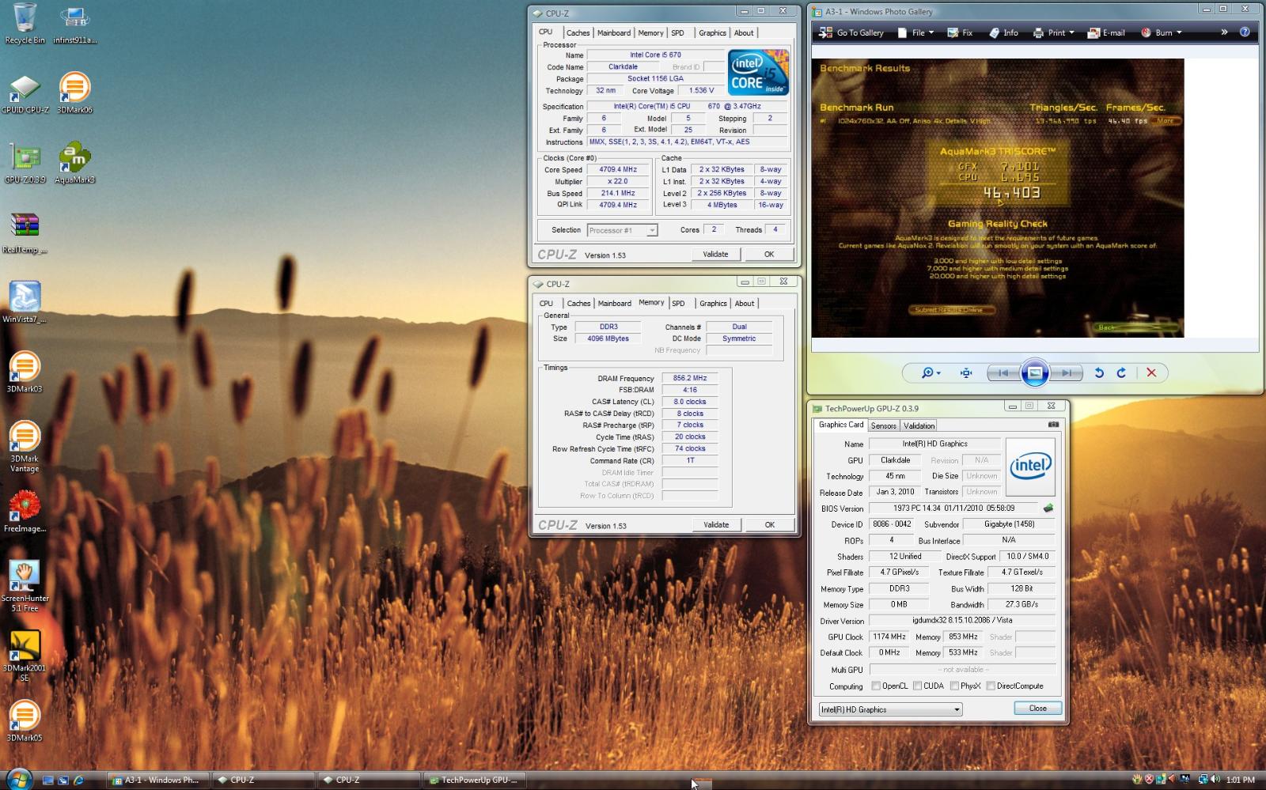Viewport: 1266px width, 790px height.
Task: Launch 3DMark05 desktop shortcut
Action: [25, 721]
